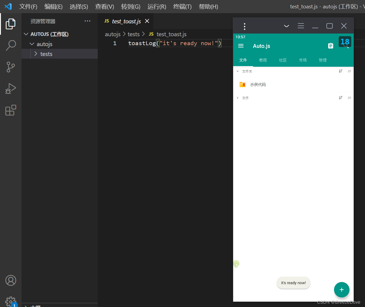Click the 10:57 clock in status bar
The width and height of the screenshot is (365, 307).
240,37
